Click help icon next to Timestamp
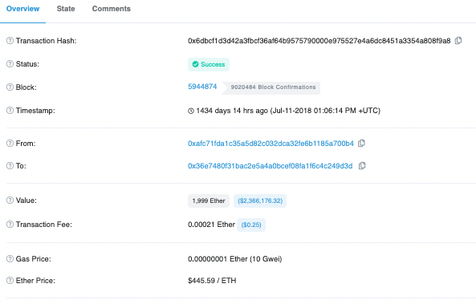 tap(10, 111)
